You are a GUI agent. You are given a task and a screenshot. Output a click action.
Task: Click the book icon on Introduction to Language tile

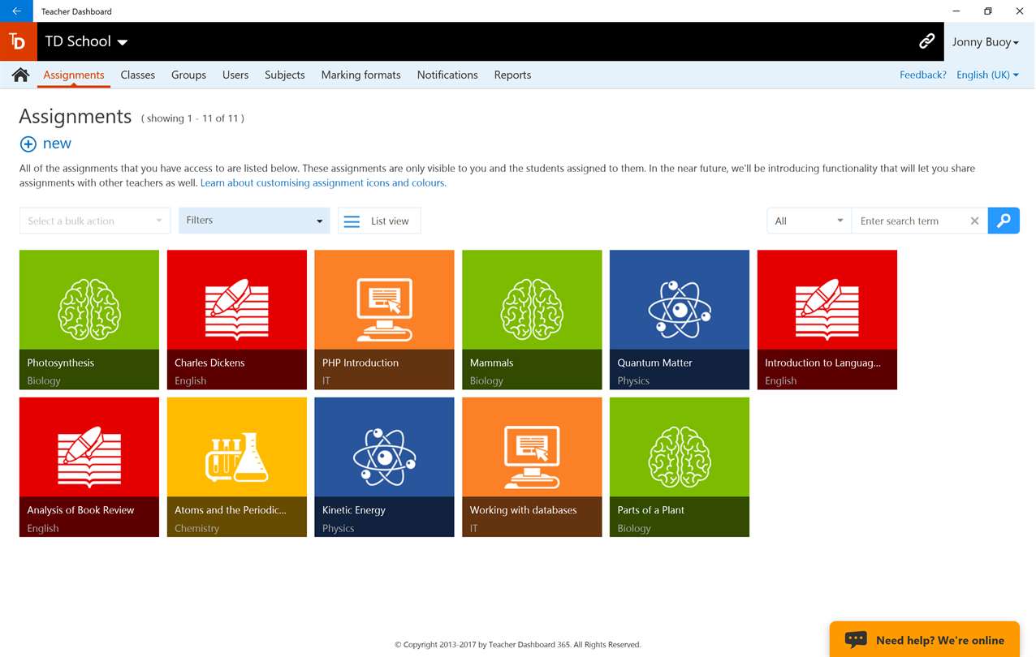click(827, 309)
